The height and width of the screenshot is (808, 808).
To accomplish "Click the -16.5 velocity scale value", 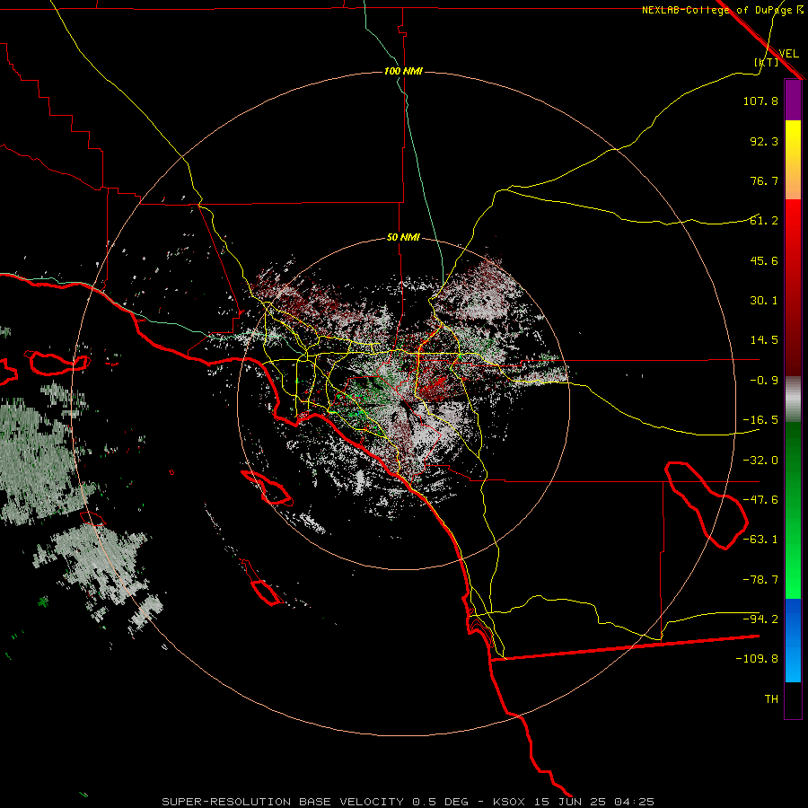I will [760, 420].
